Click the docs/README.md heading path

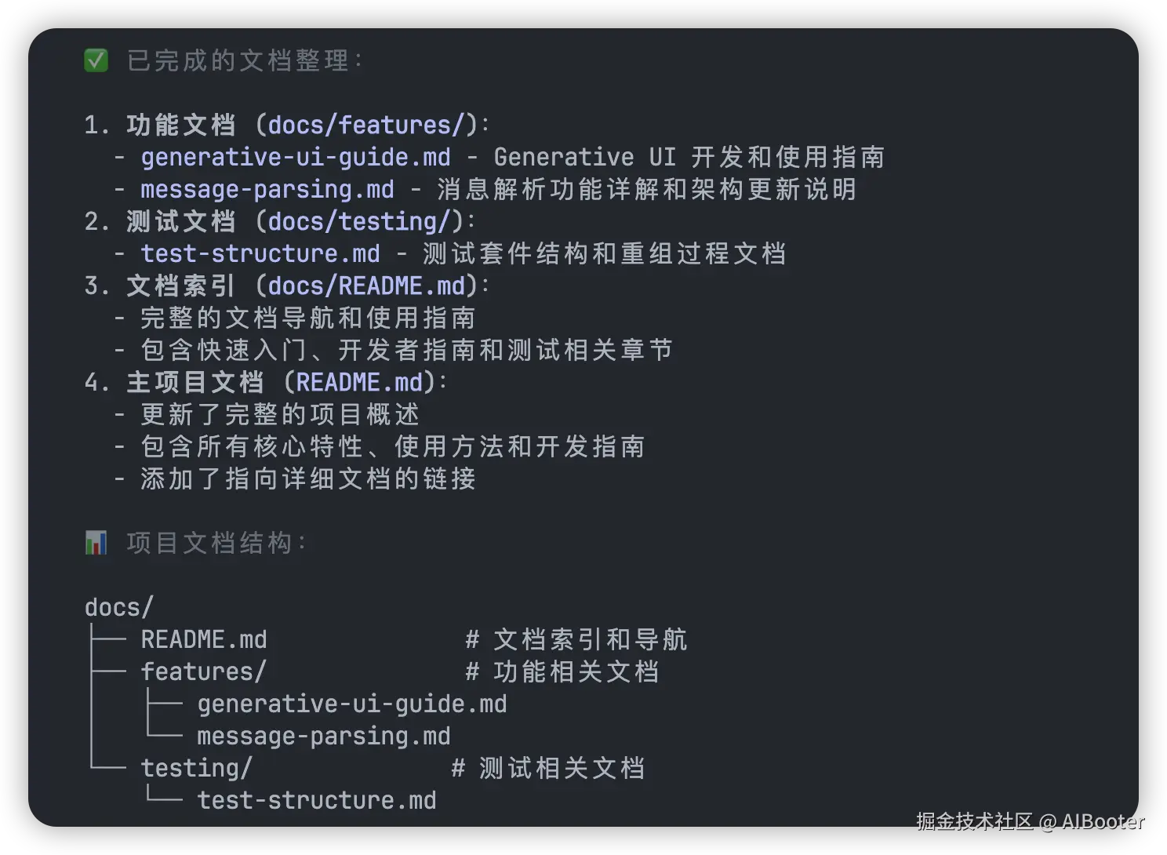[x=366, y=286]
